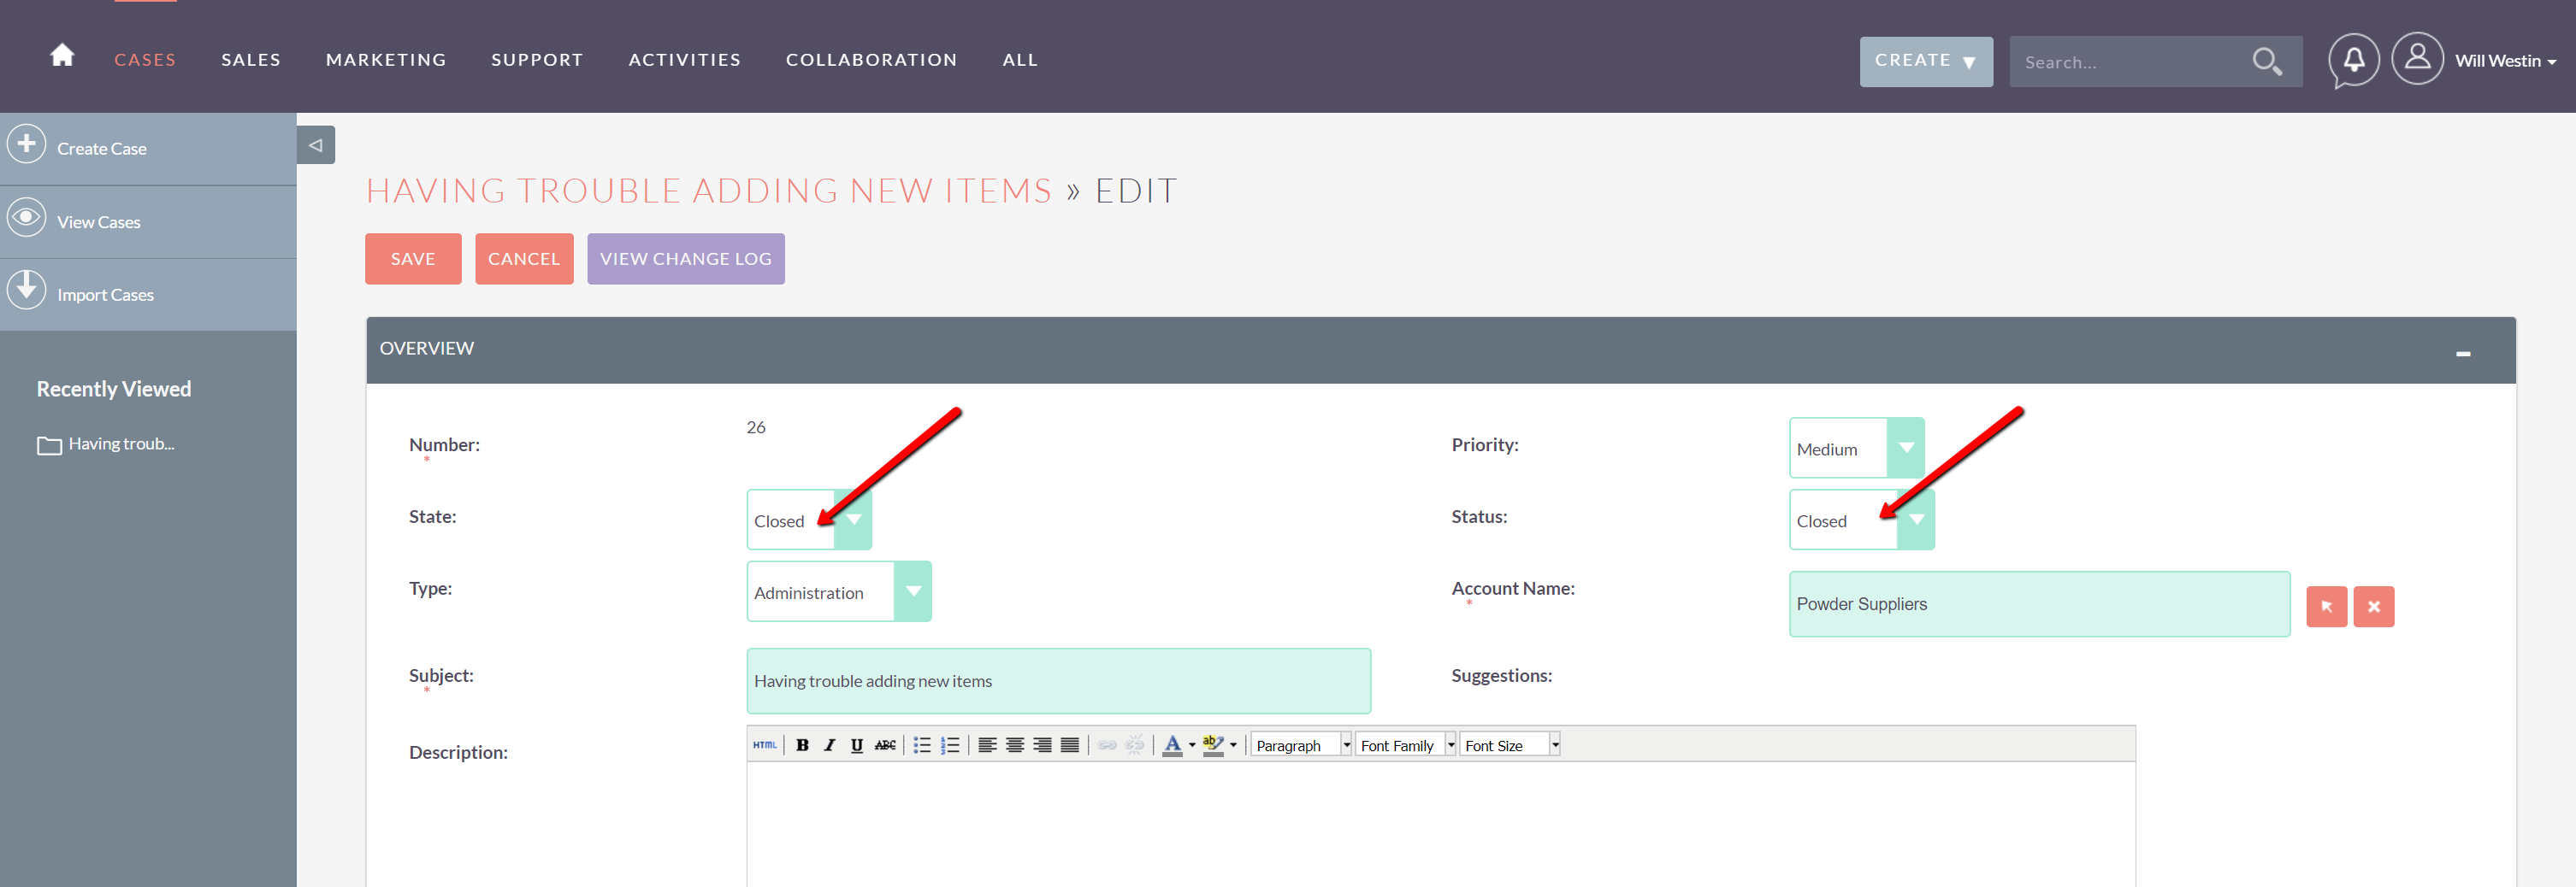2576x887 pixels.
Task: Click the unlink icon
Action: (x=1134, y=745)
